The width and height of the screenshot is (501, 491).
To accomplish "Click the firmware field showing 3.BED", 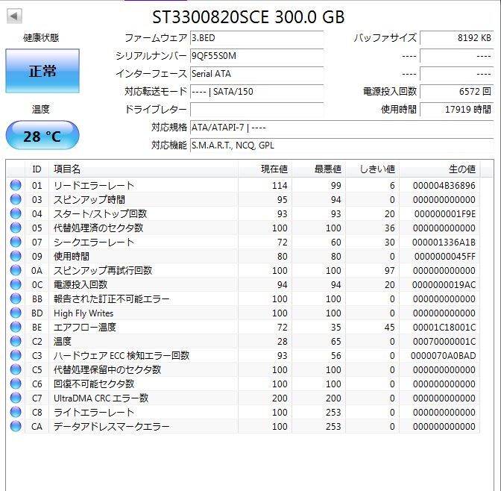I will click(x=257, y=38).
